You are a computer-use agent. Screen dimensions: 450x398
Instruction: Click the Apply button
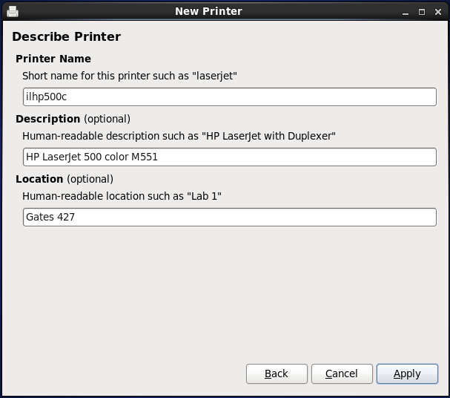click(x=407, y=373)
